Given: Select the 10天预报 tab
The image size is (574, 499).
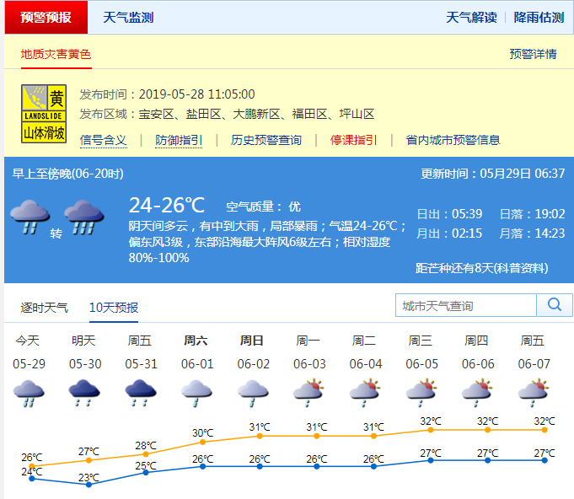Looking at the screenshot, I should pyautogui.click(x=114, y=308).
